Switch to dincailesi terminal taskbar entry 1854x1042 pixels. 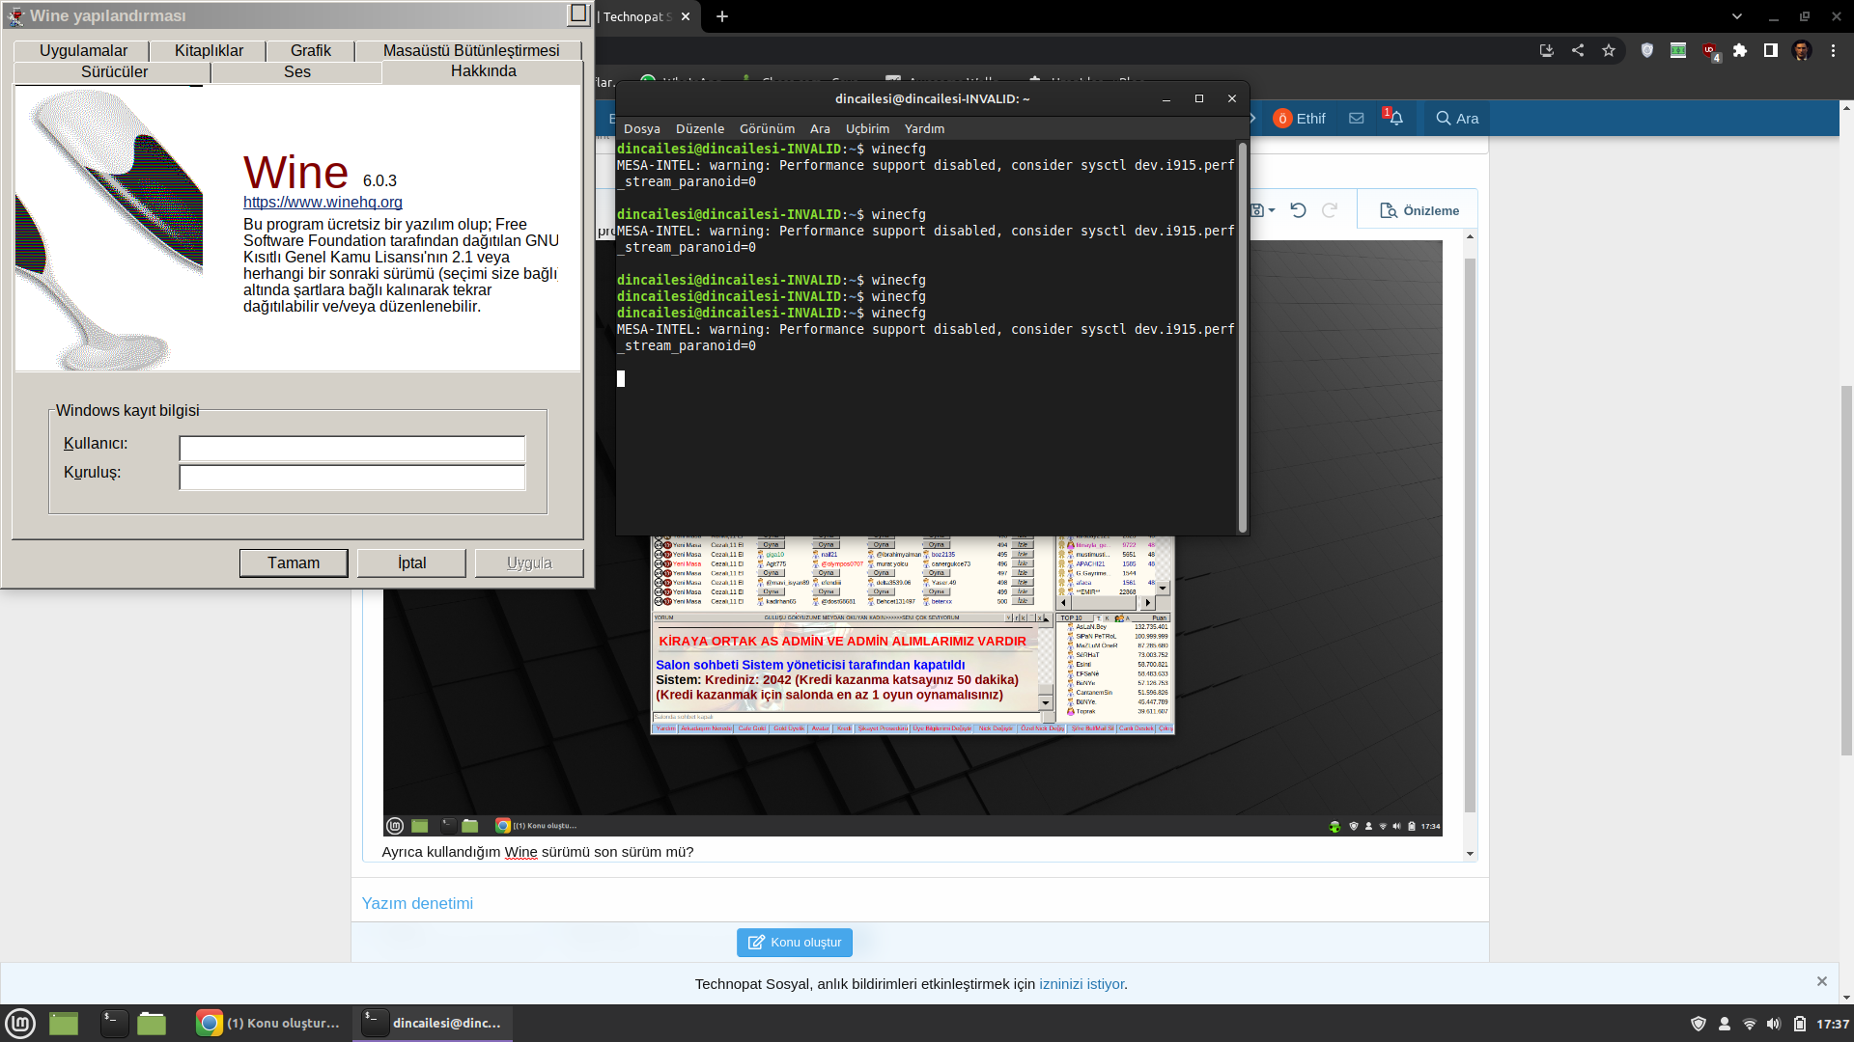click(433, 1024)
